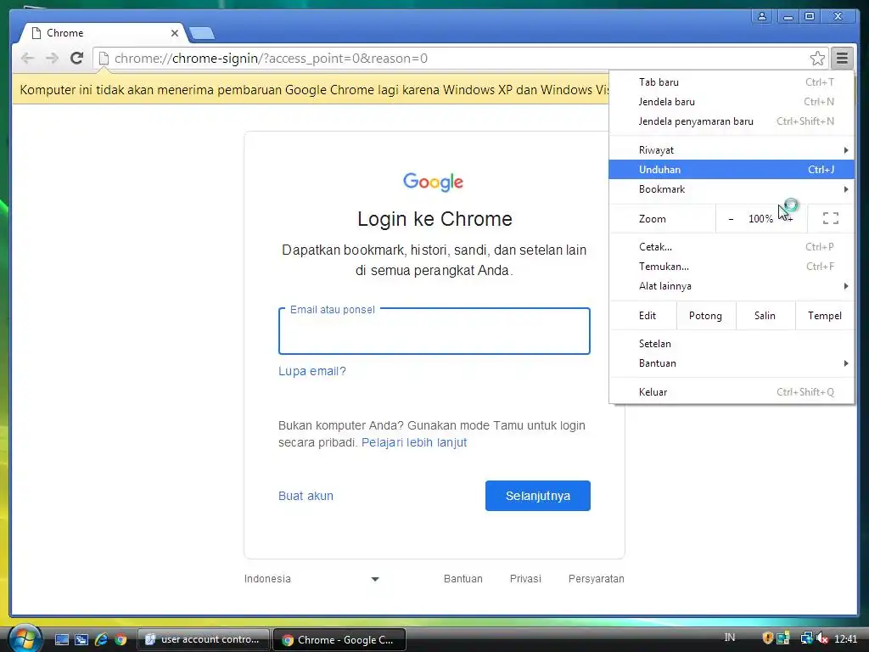869x652 pixels.
Task: Bookmark this page with star icon
Action: (x=817, y=59)
